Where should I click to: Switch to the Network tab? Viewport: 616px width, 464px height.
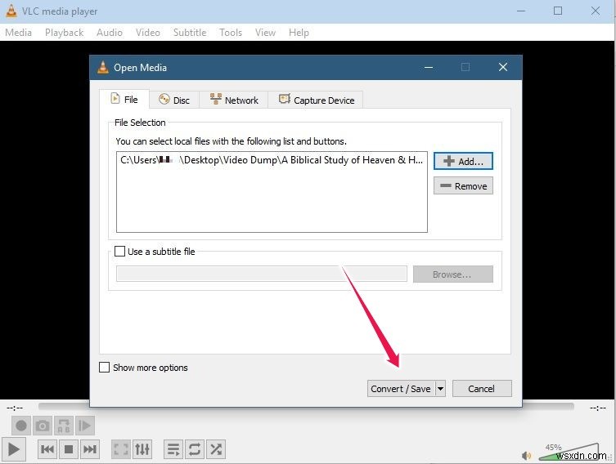point(234,100)
